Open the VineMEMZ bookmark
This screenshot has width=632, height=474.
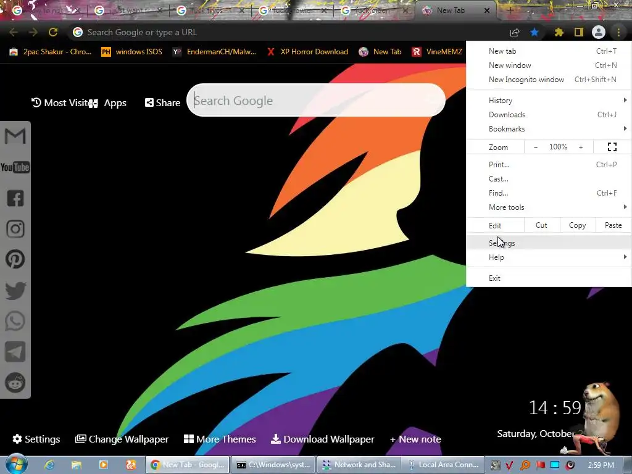click(437, 52)
